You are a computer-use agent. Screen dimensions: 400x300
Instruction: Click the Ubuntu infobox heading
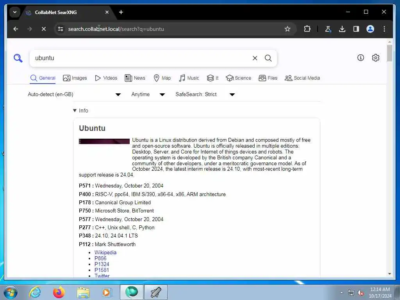click(92, 128)
